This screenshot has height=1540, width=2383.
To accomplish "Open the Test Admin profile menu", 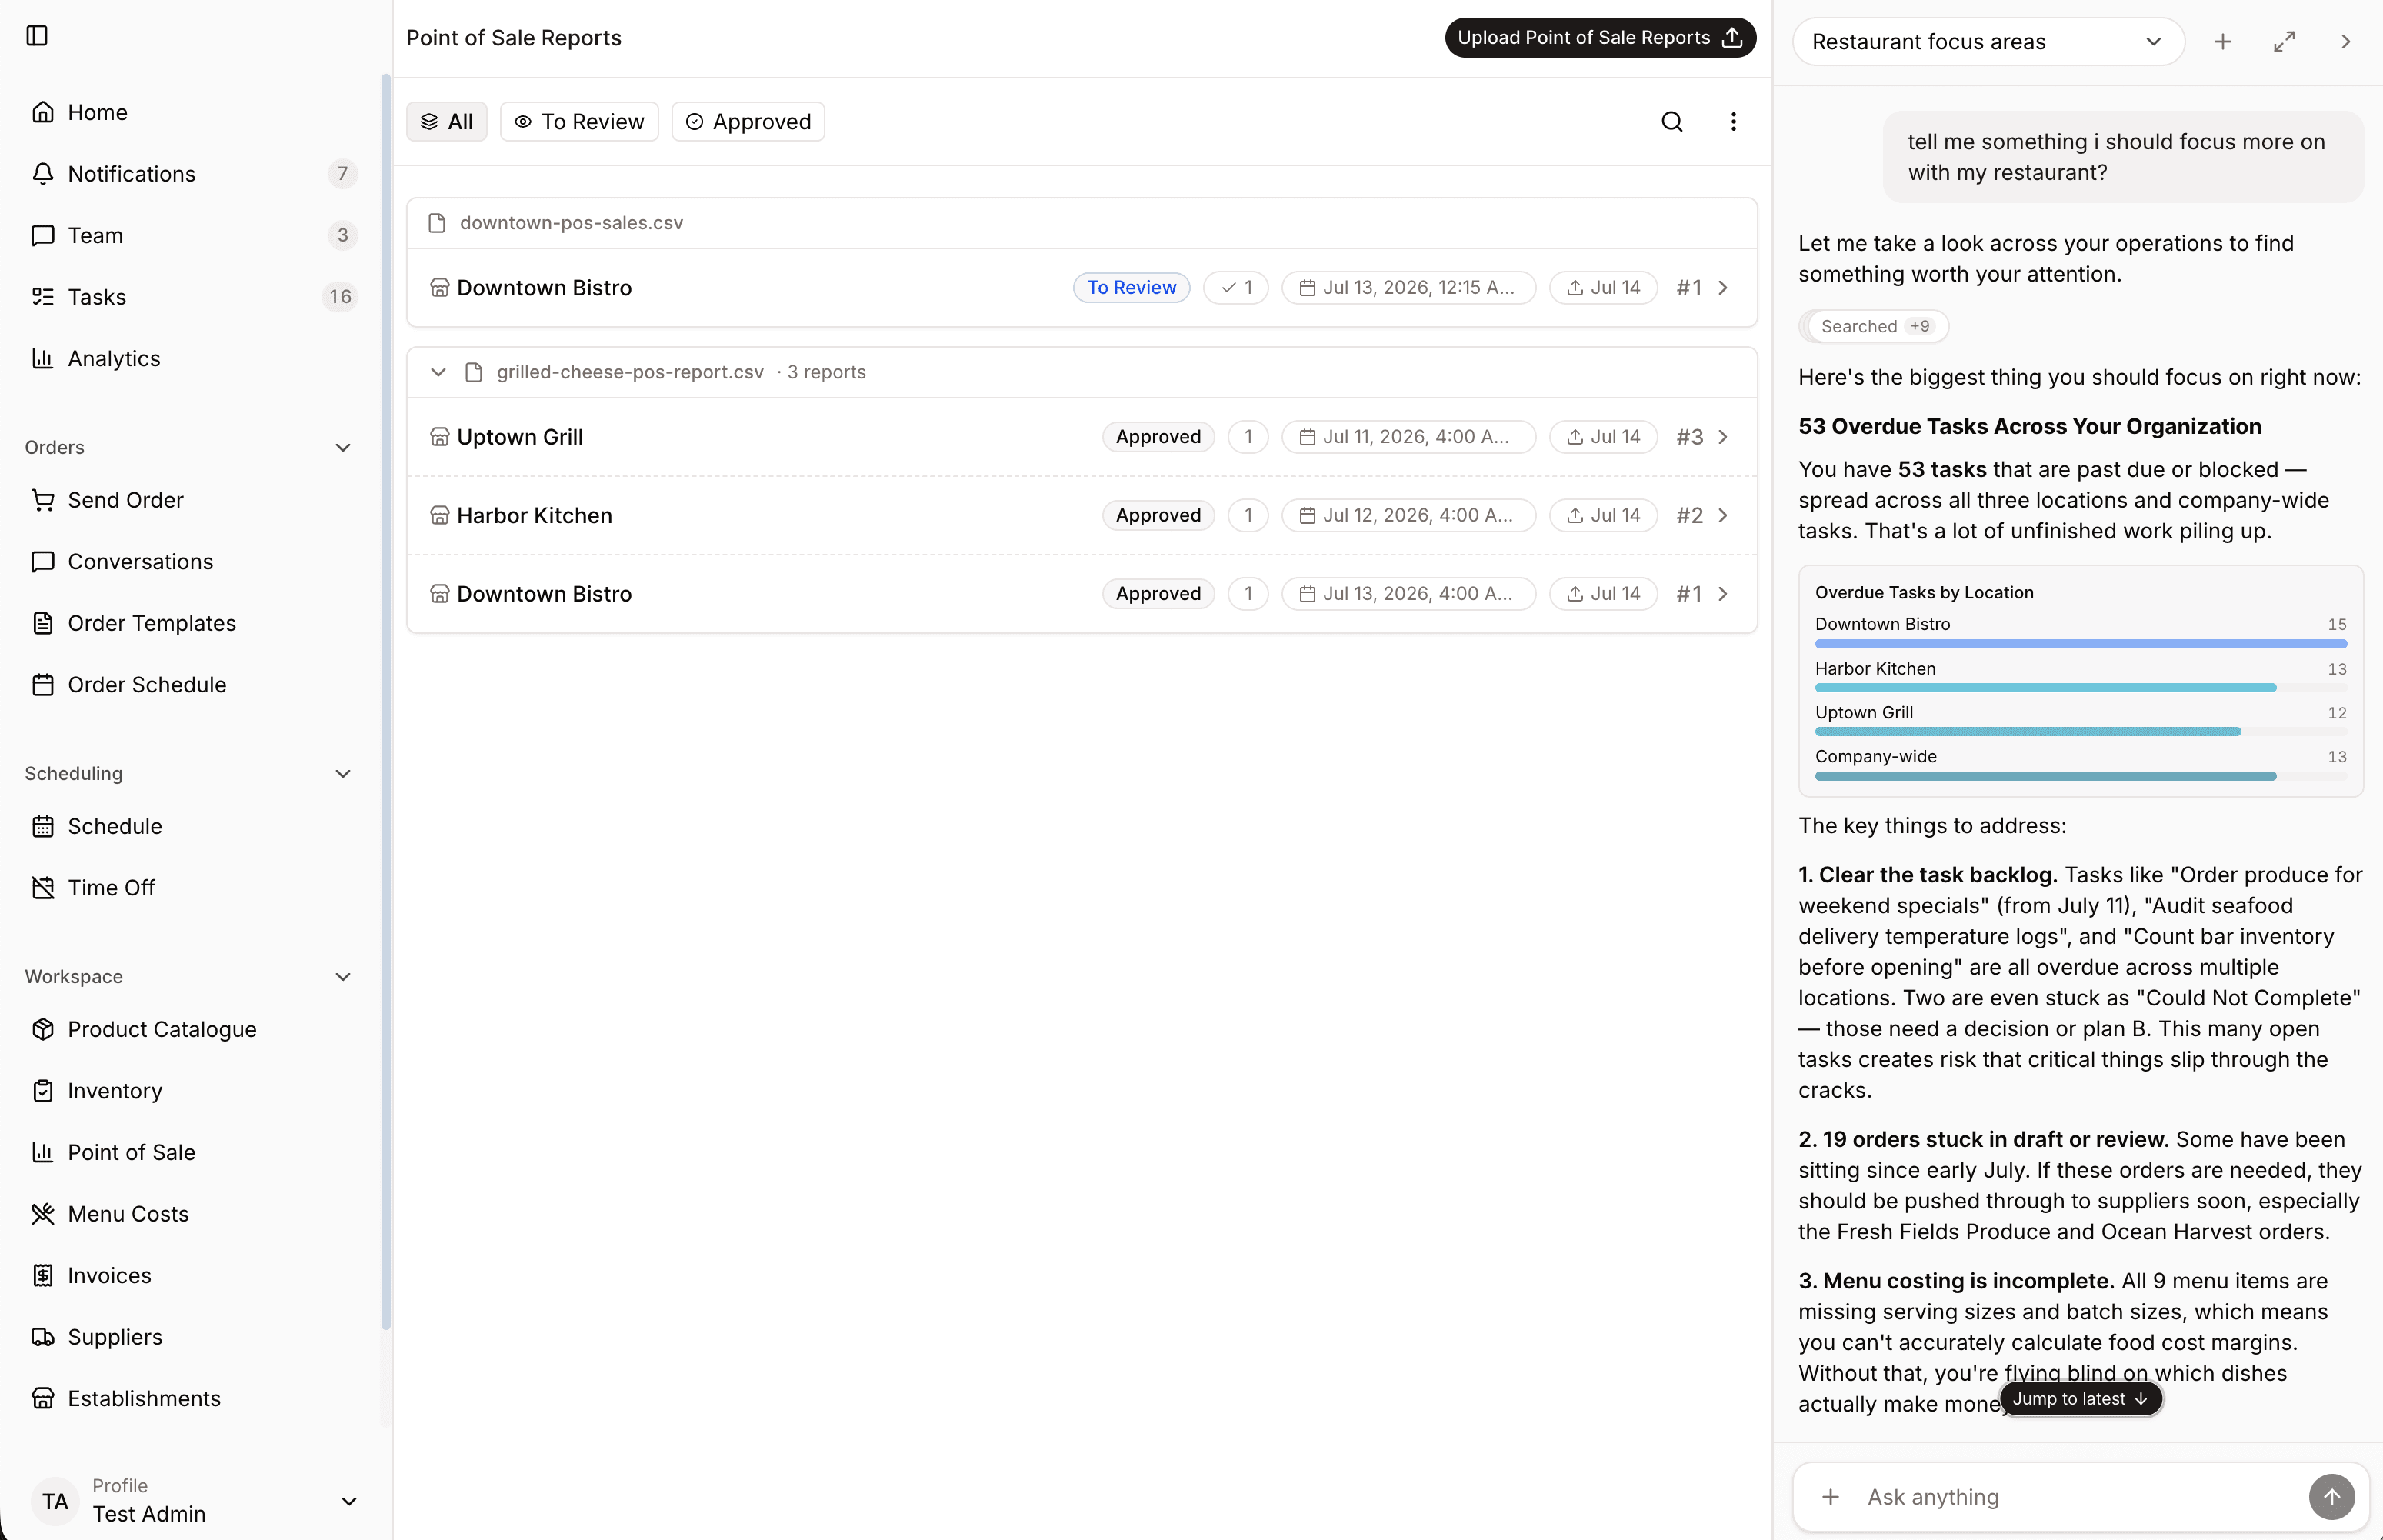I will (x=194, y=1501).
